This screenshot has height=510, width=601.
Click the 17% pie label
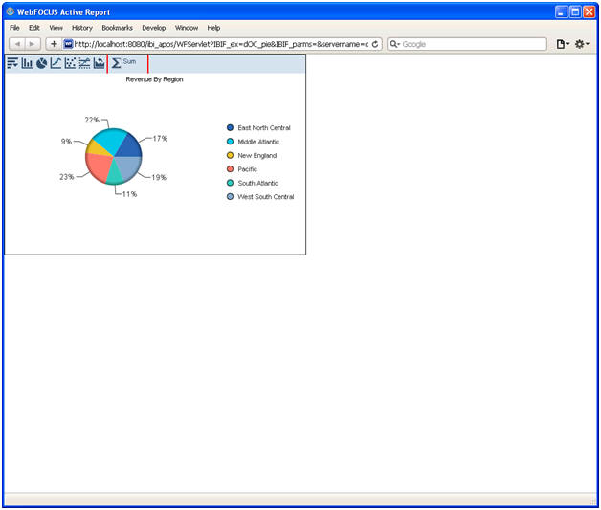[160, 139]
